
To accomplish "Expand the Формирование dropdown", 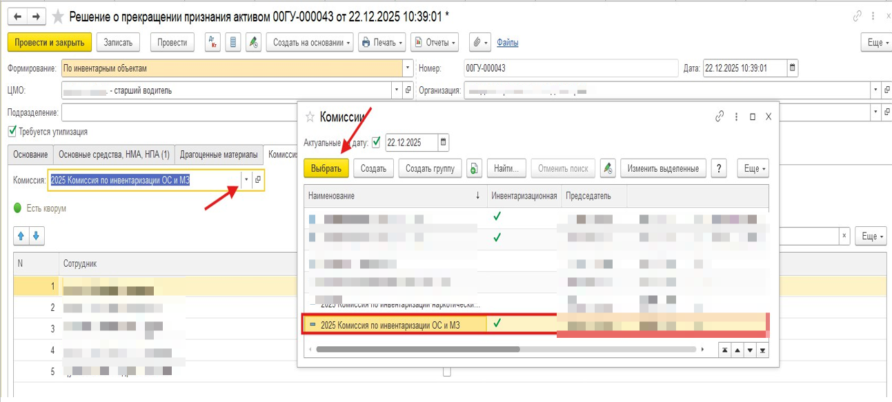I will click(408, 68).
